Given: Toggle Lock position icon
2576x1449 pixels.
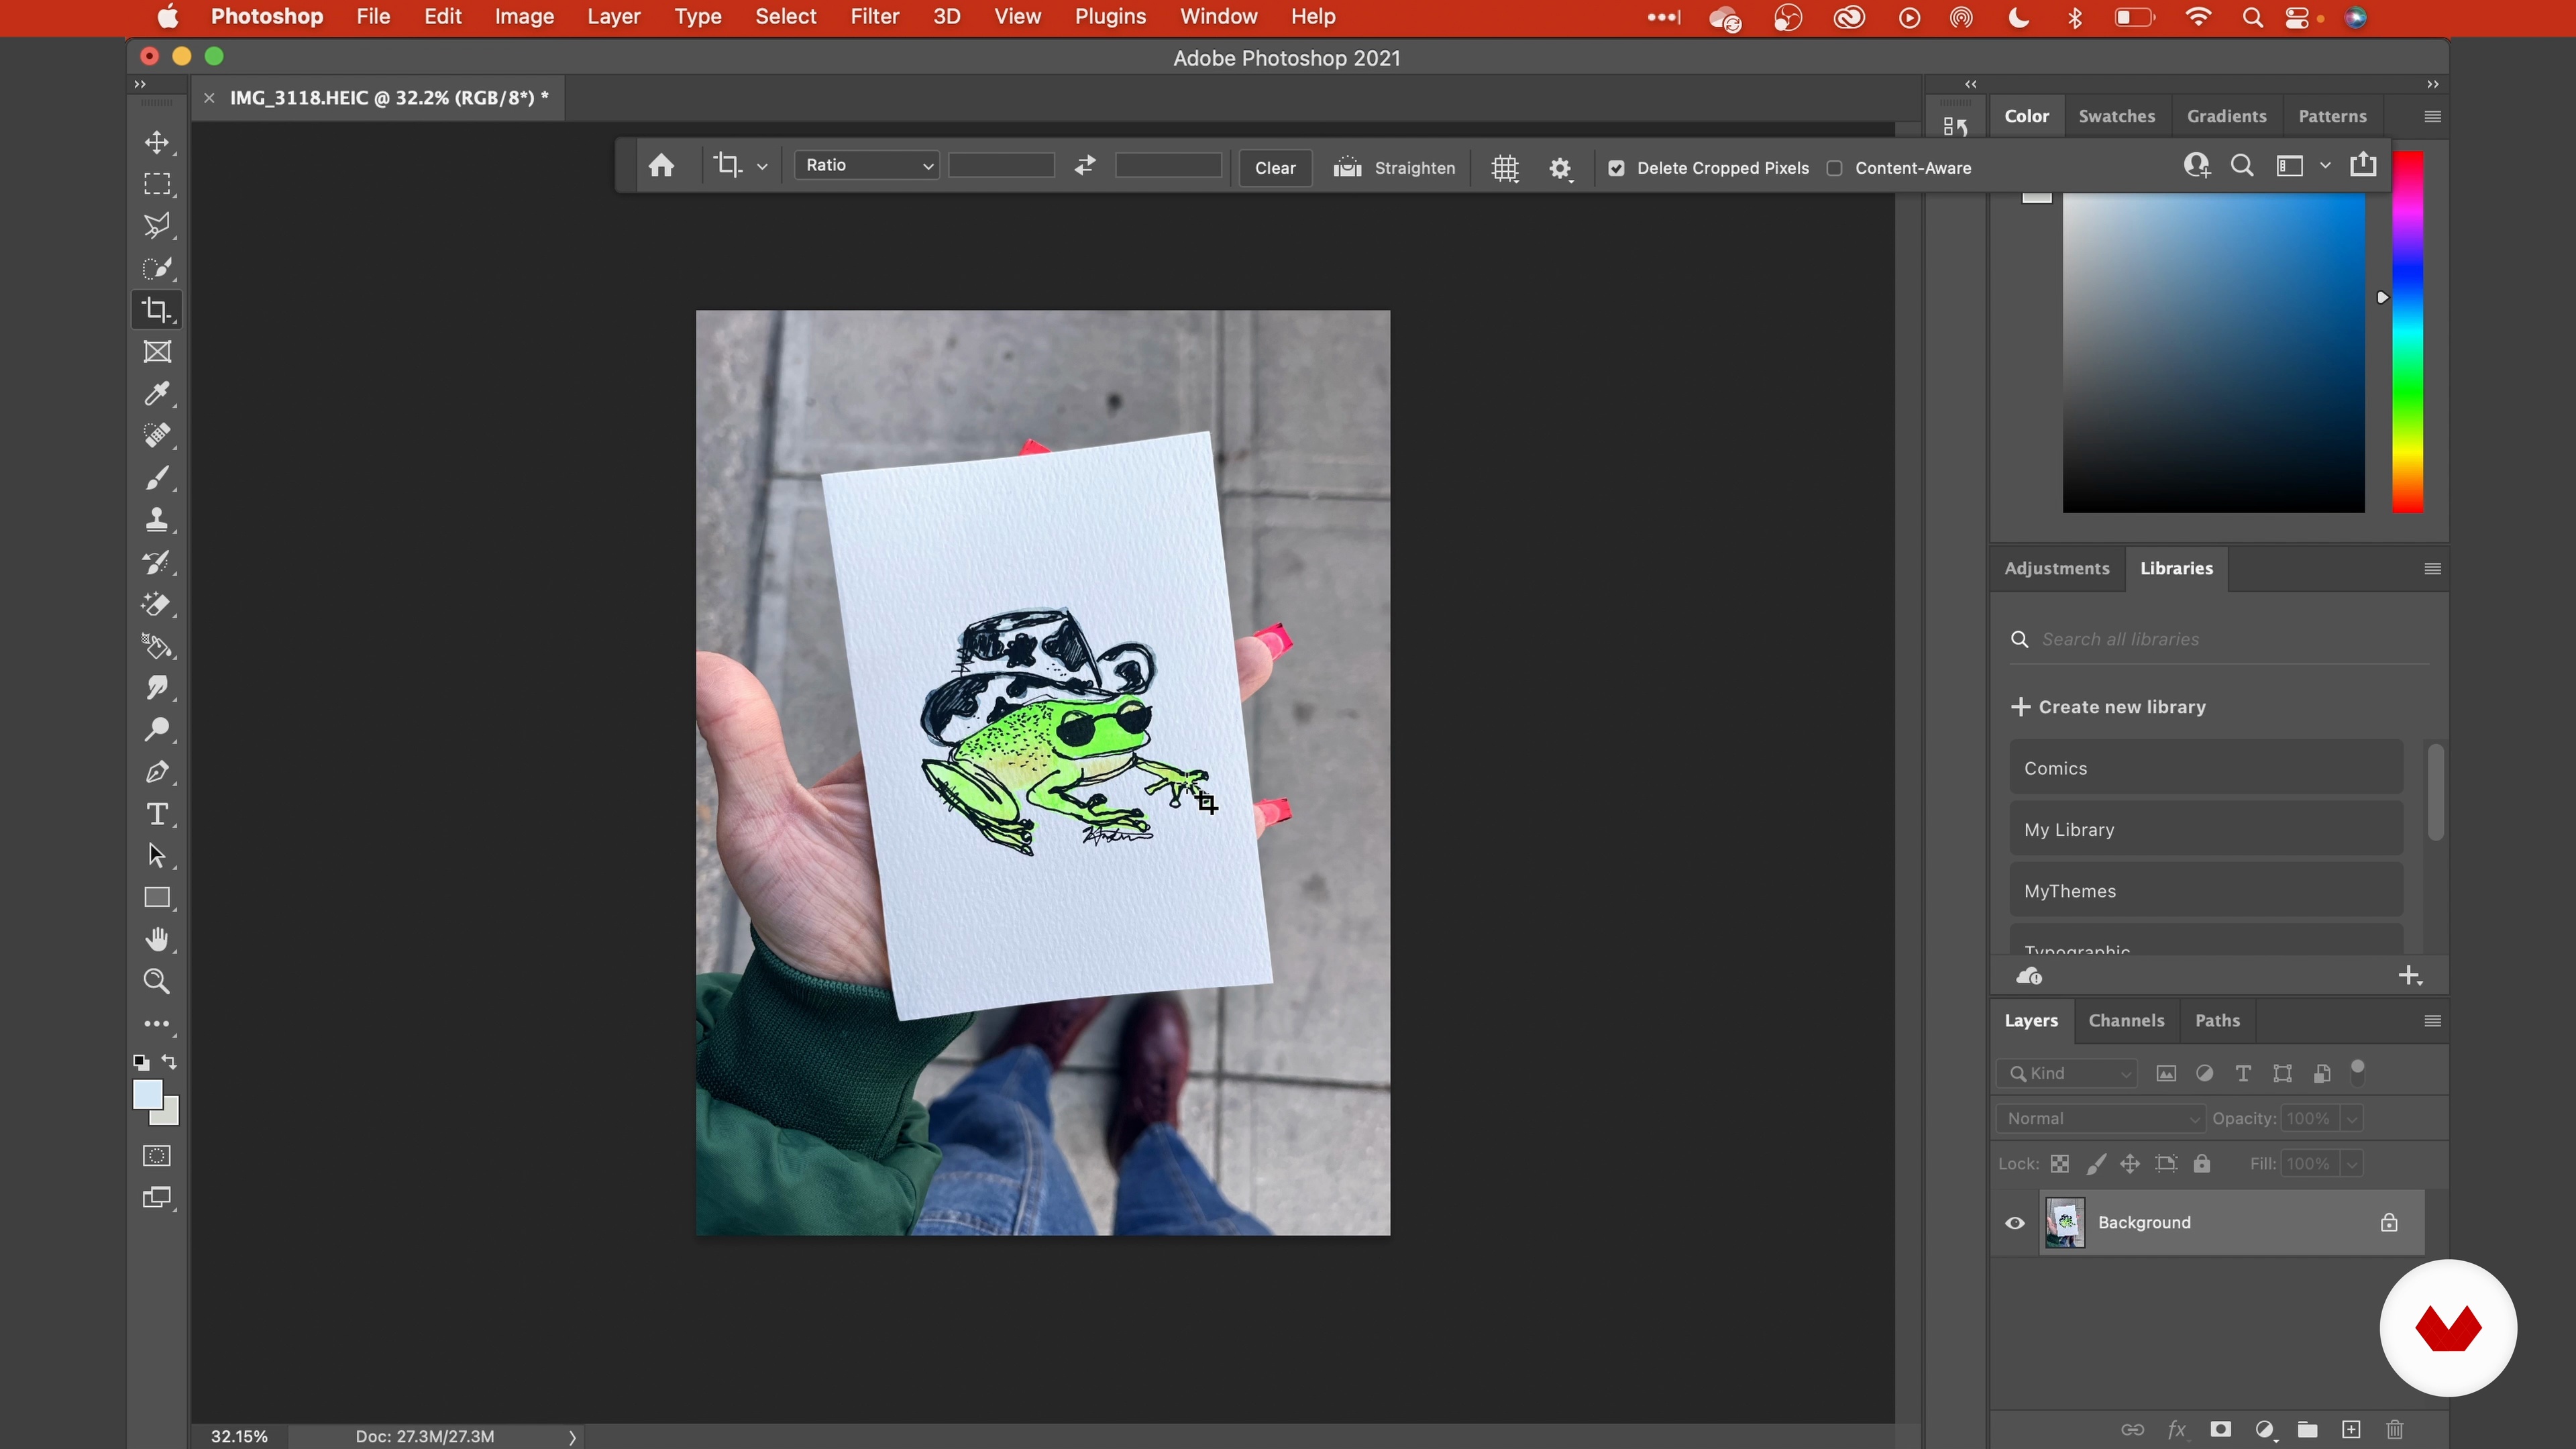Looking at the screenshot, I should (x=2130, y=1164).
